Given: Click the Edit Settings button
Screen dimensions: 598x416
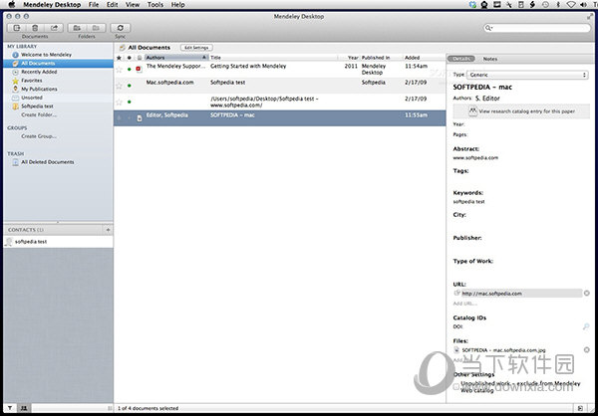Looking at the screenshot, I should pyautogui.click(x=196, y=48).
